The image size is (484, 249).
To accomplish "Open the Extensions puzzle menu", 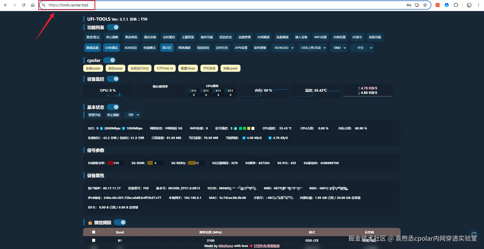I will pyautogui.click(x=456, y=5).
